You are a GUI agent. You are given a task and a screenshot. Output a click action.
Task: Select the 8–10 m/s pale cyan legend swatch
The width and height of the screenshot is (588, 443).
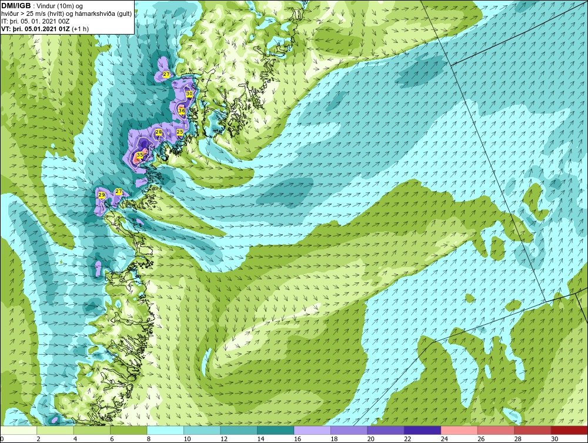(x=165, y=430)
